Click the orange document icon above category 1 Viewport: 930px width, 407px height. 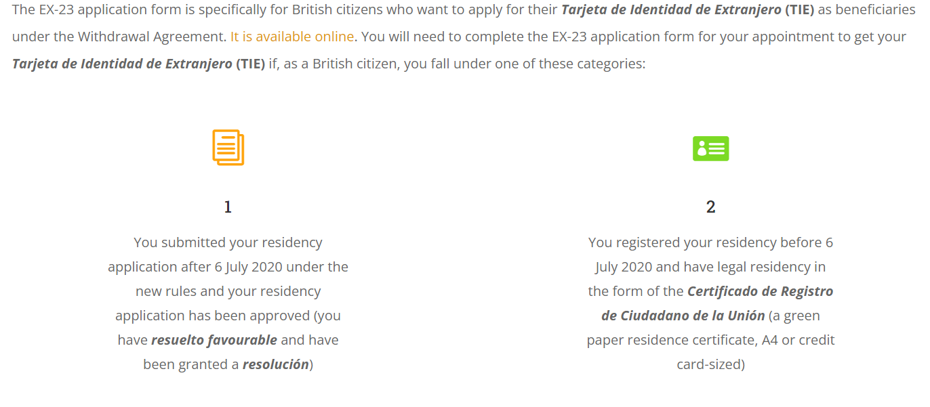point(228,148)
